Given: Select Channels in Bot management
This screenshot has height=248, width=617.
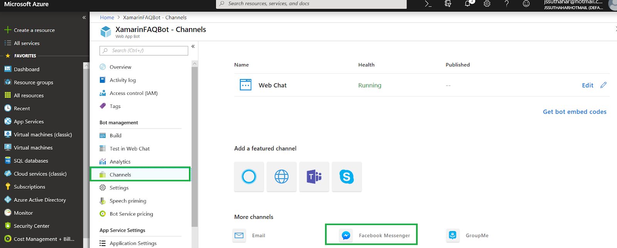Looking at the screenshot, I should [x=141, y=174].
